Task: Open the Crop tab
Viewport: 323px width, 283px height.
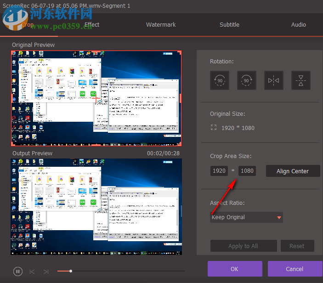Action: click(x=28, y=25)
